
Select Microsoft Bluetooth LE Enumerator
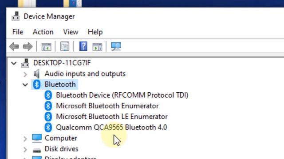[x=112, y=117]
